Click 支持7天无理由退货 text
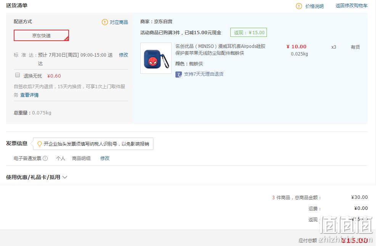This screenshot has height=246, width=376. coord(204,74)
